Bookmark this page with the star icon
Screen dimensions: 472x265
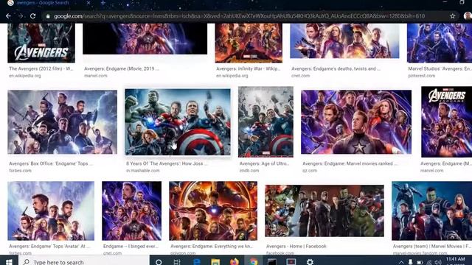[452, 16]
